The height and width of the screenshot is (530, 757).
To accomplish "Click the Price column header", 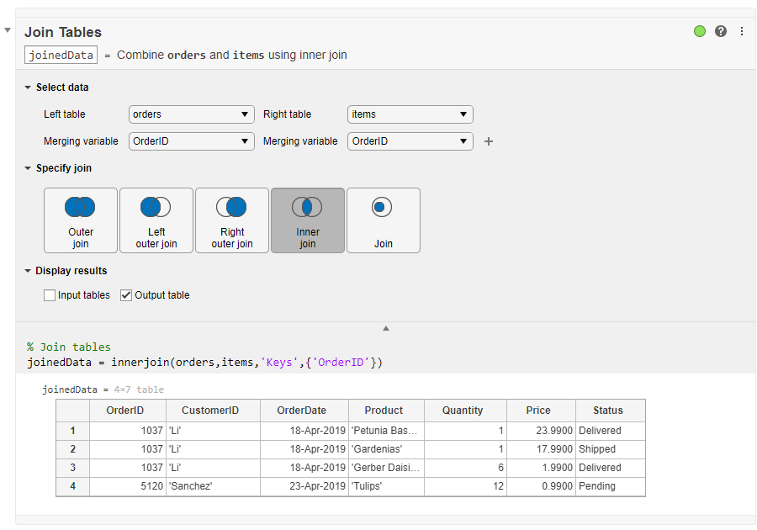I will pos(538,411).
